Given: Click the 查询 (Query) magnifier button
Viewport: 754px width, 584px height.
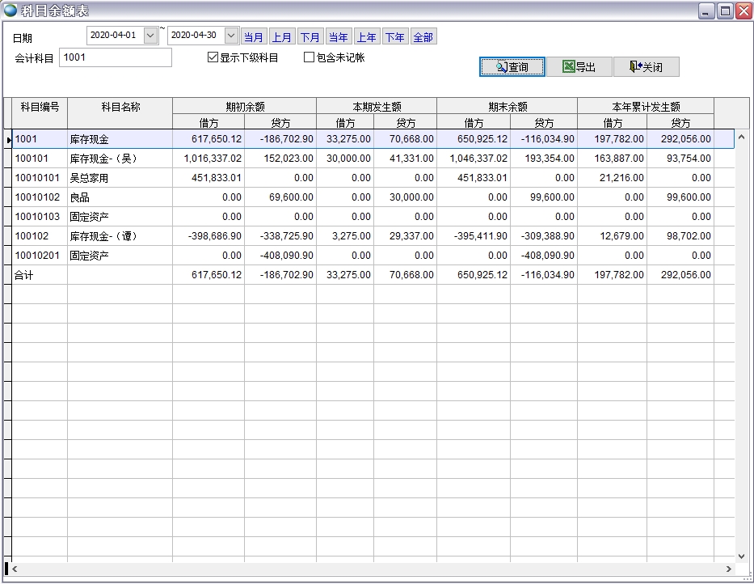Looking at the screenshot, I should click(x=512, y=67).
